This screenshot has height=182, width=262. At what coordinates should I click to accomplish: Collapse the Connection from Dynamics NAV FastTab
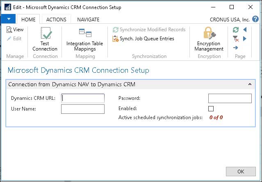250,84
